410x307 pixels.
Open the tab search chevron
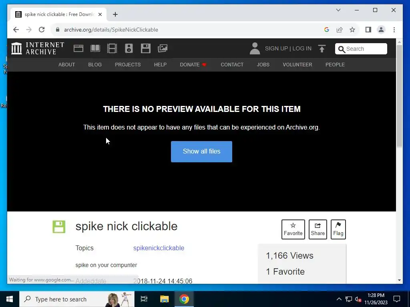coord(338,10)
